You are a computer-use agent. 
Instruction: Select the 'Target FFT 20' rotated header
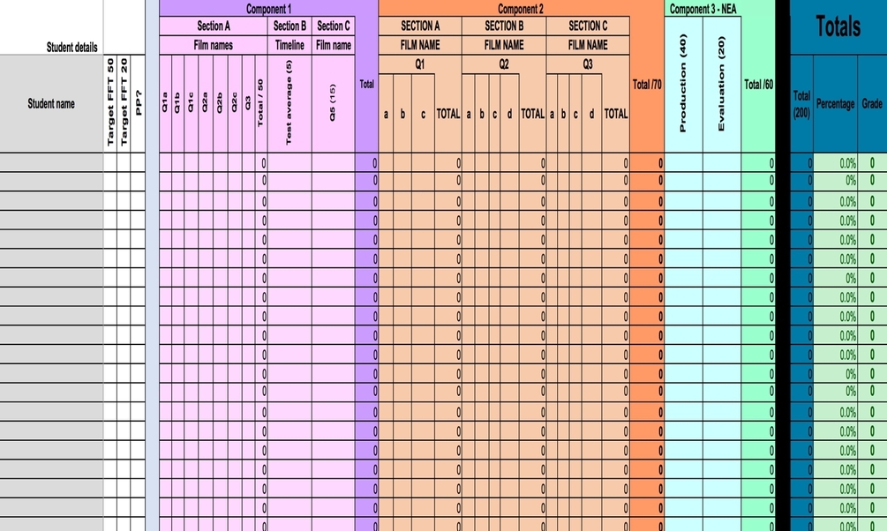pyautogui.click(x=124, y=103)
